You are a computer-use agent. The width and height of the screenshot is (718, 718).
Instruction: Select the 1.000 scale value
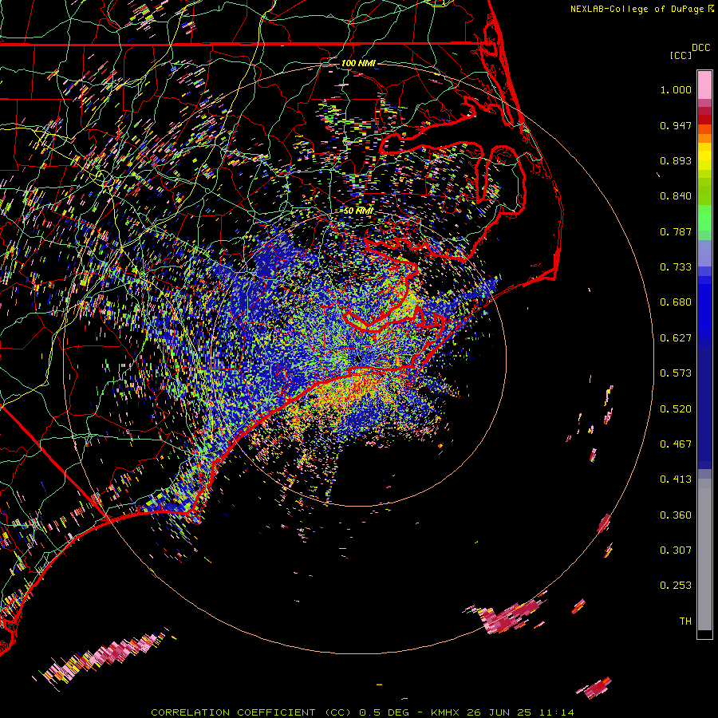tap(676, 89)
